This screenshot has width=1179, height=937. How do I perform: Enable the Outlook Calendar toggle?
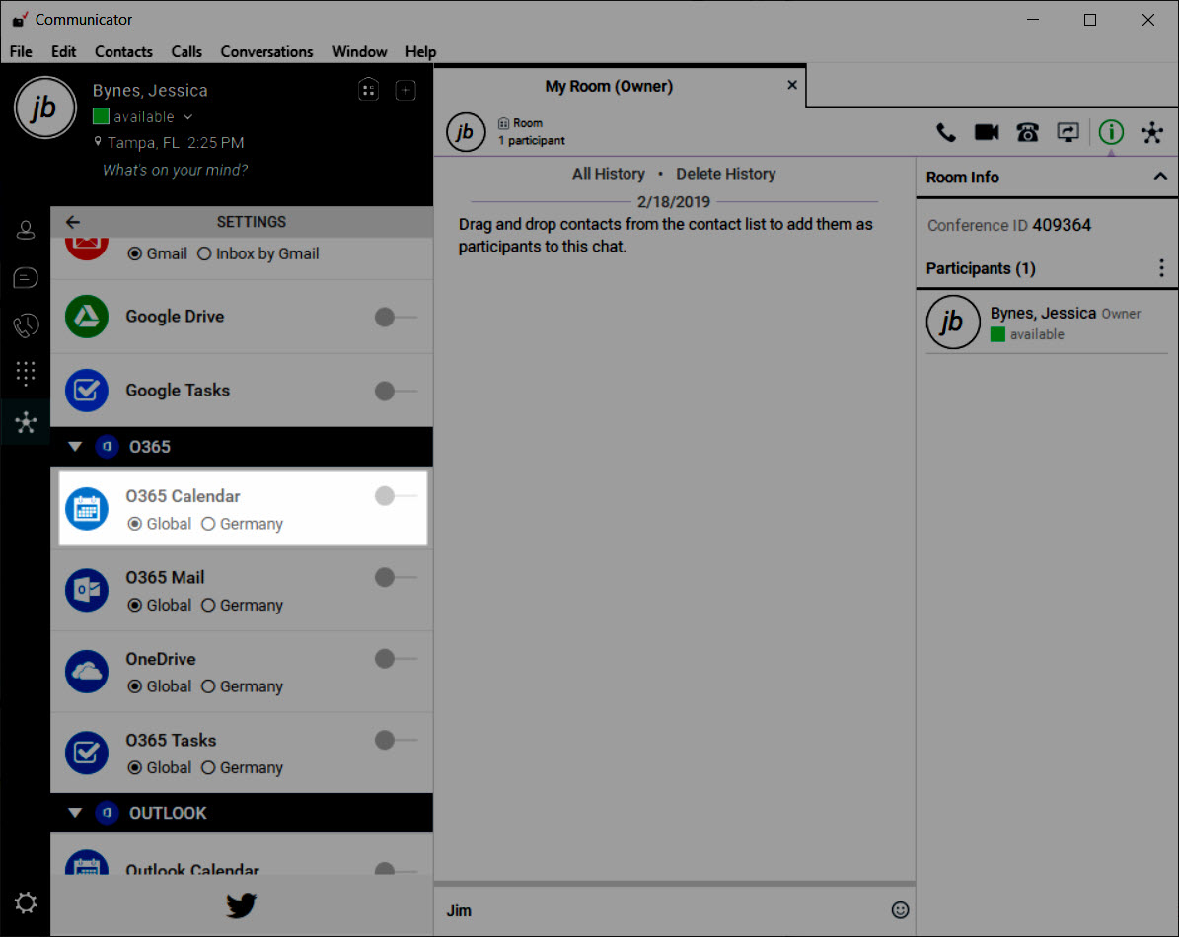[396, 869]
